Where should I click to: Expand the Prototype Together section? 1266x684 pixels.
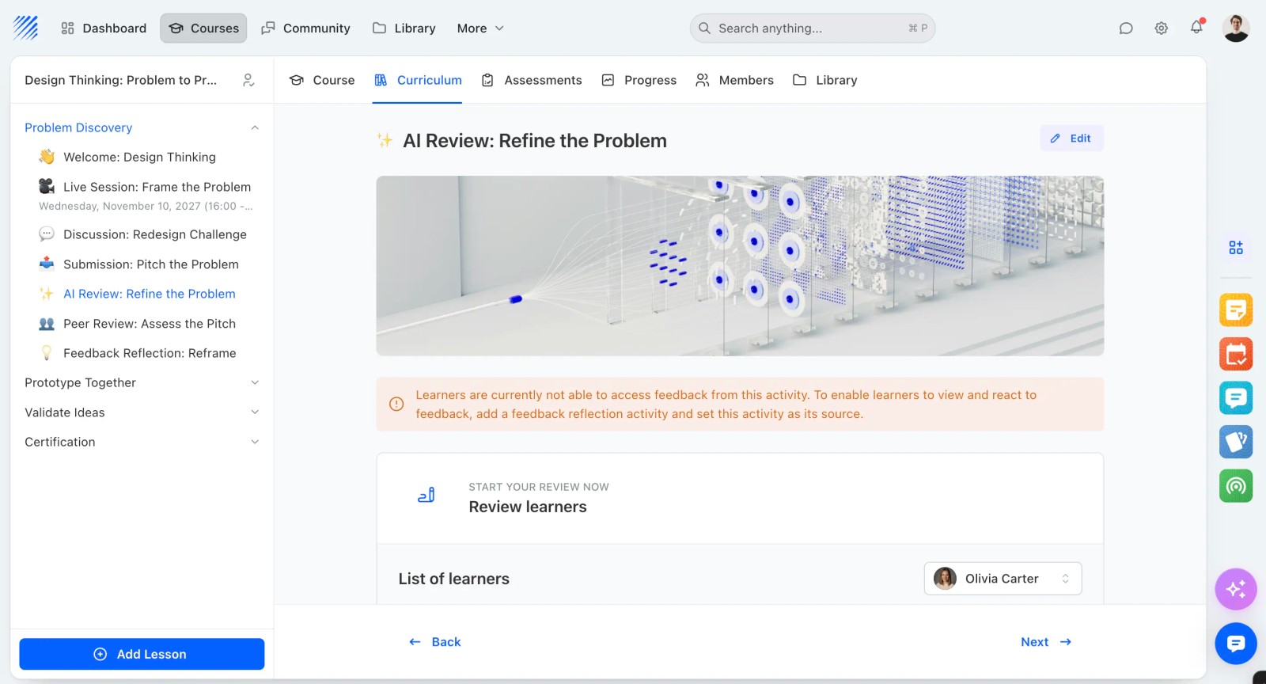click(x=142, y=382)
